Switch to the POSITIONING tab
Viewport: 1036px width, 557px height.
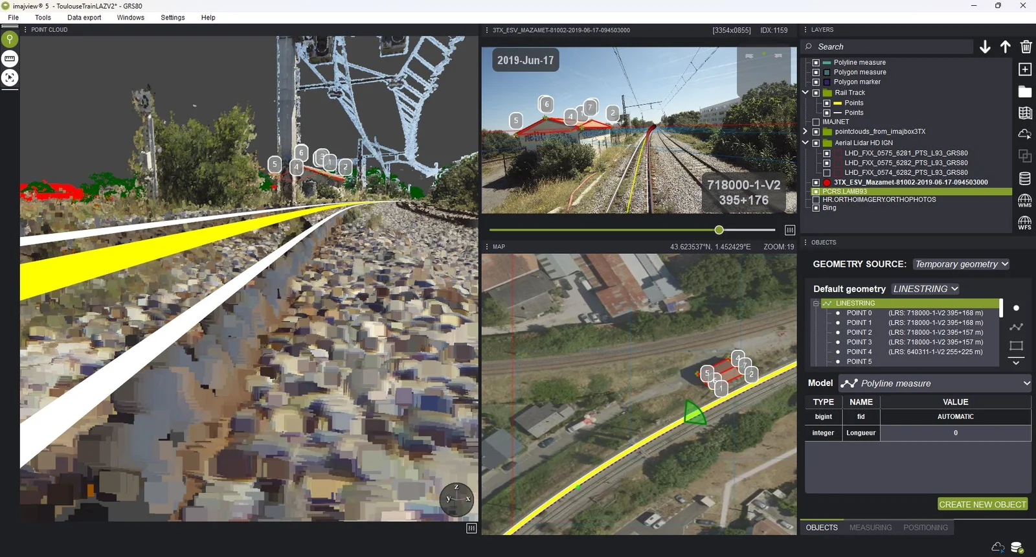tap(926, 528)
